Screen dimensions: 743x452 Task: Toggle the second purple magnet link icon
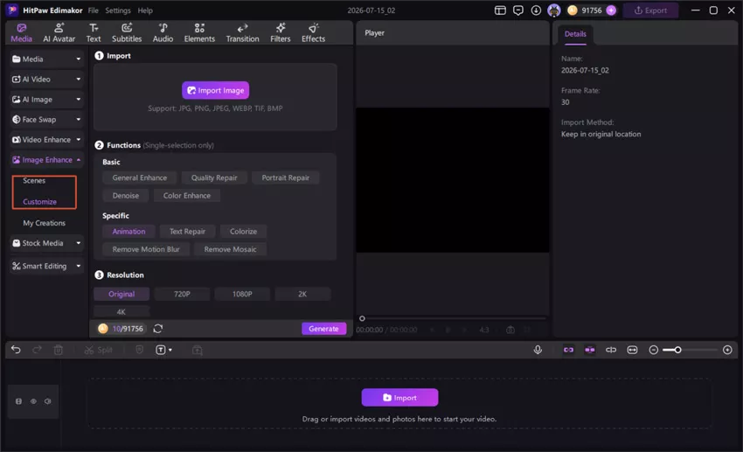click(x=589, y=350)
